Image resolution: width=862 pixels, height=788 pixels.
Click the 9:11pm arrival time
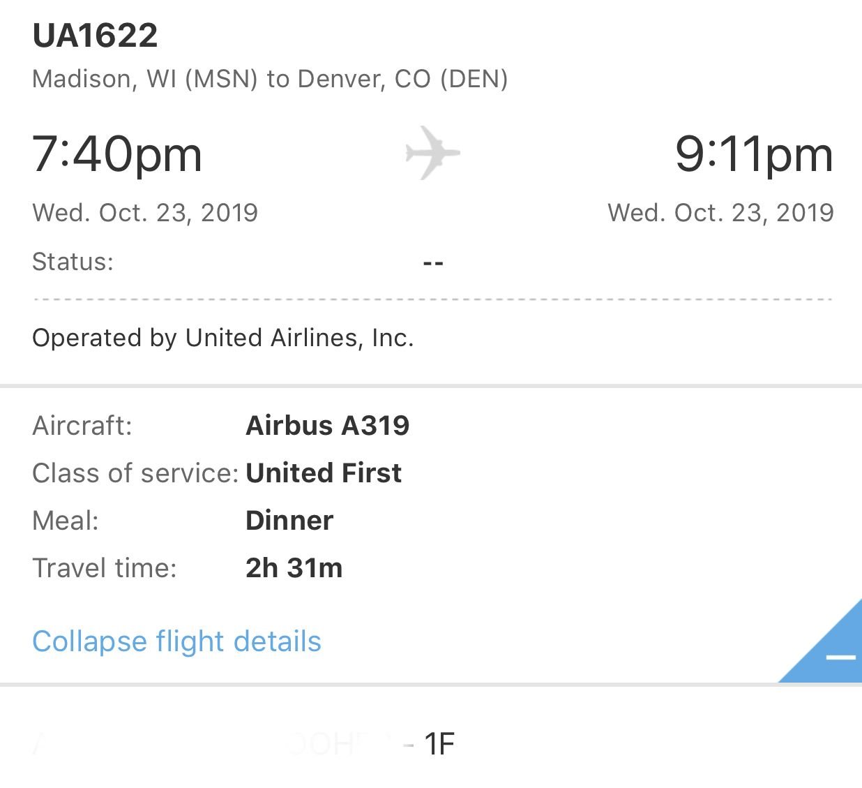(753, 154)
